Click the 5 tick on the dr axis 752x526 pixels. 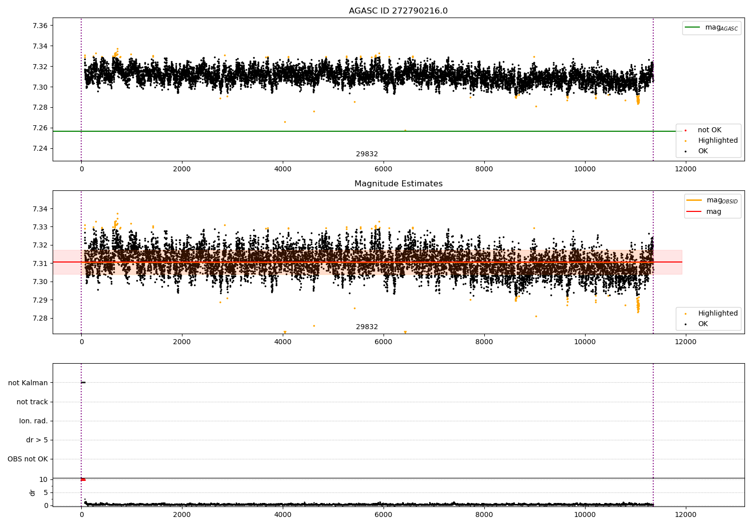coord(46,493)
